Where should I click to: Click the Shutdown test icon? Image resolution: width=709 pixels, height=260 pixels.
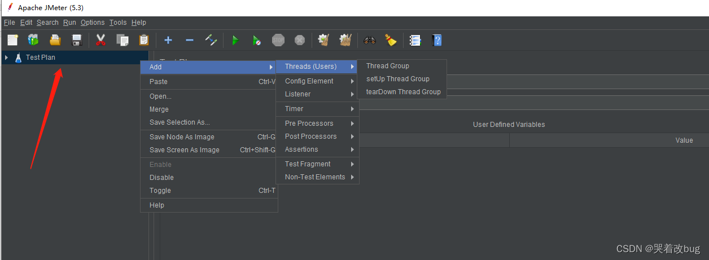(300, 40)
